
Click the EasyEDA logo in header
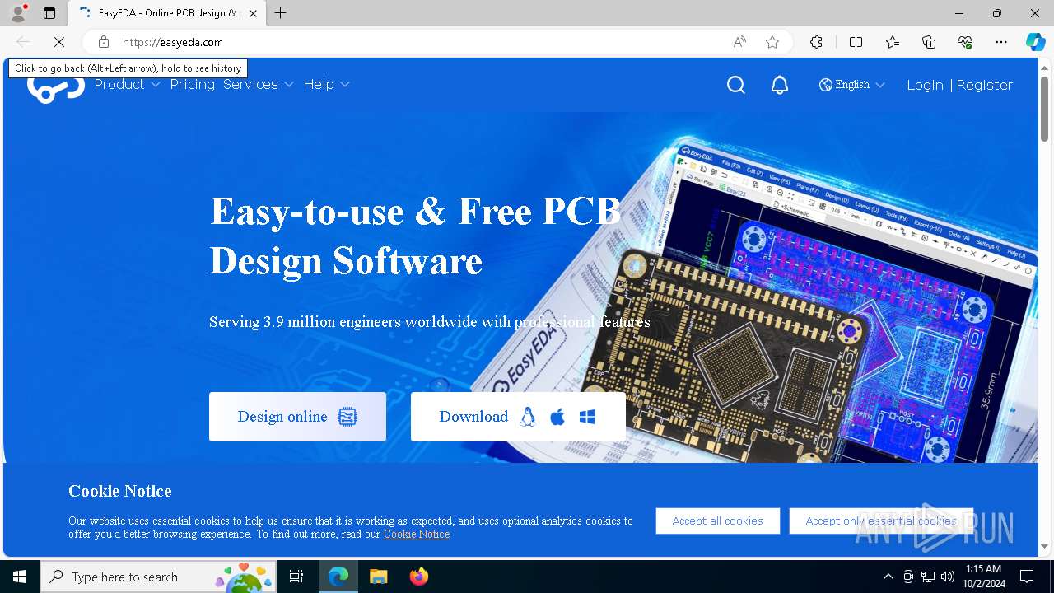[x=56, y=86]
